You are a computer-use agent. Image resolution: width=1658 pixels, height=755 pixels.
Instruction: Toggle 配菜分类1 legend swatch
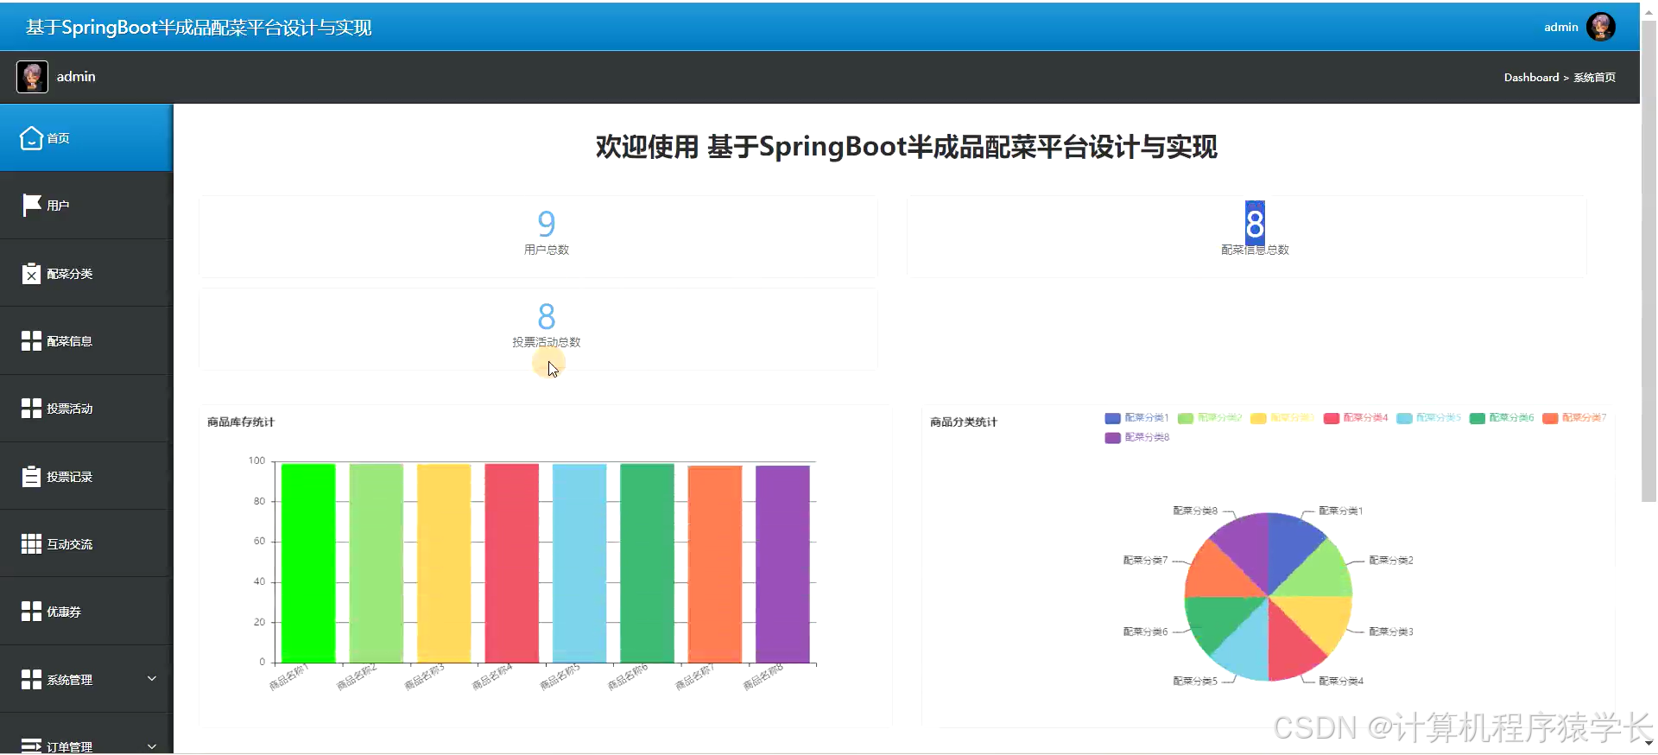[x=1112, y=418]
